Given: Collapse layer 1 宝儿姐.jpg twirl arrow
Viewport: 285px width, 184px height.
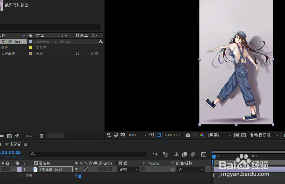Looking at the screenshot, I should coord(14,170).
